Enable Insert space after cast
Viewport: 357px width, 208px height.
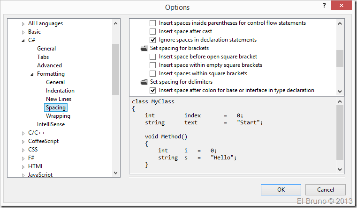[152, 31]
